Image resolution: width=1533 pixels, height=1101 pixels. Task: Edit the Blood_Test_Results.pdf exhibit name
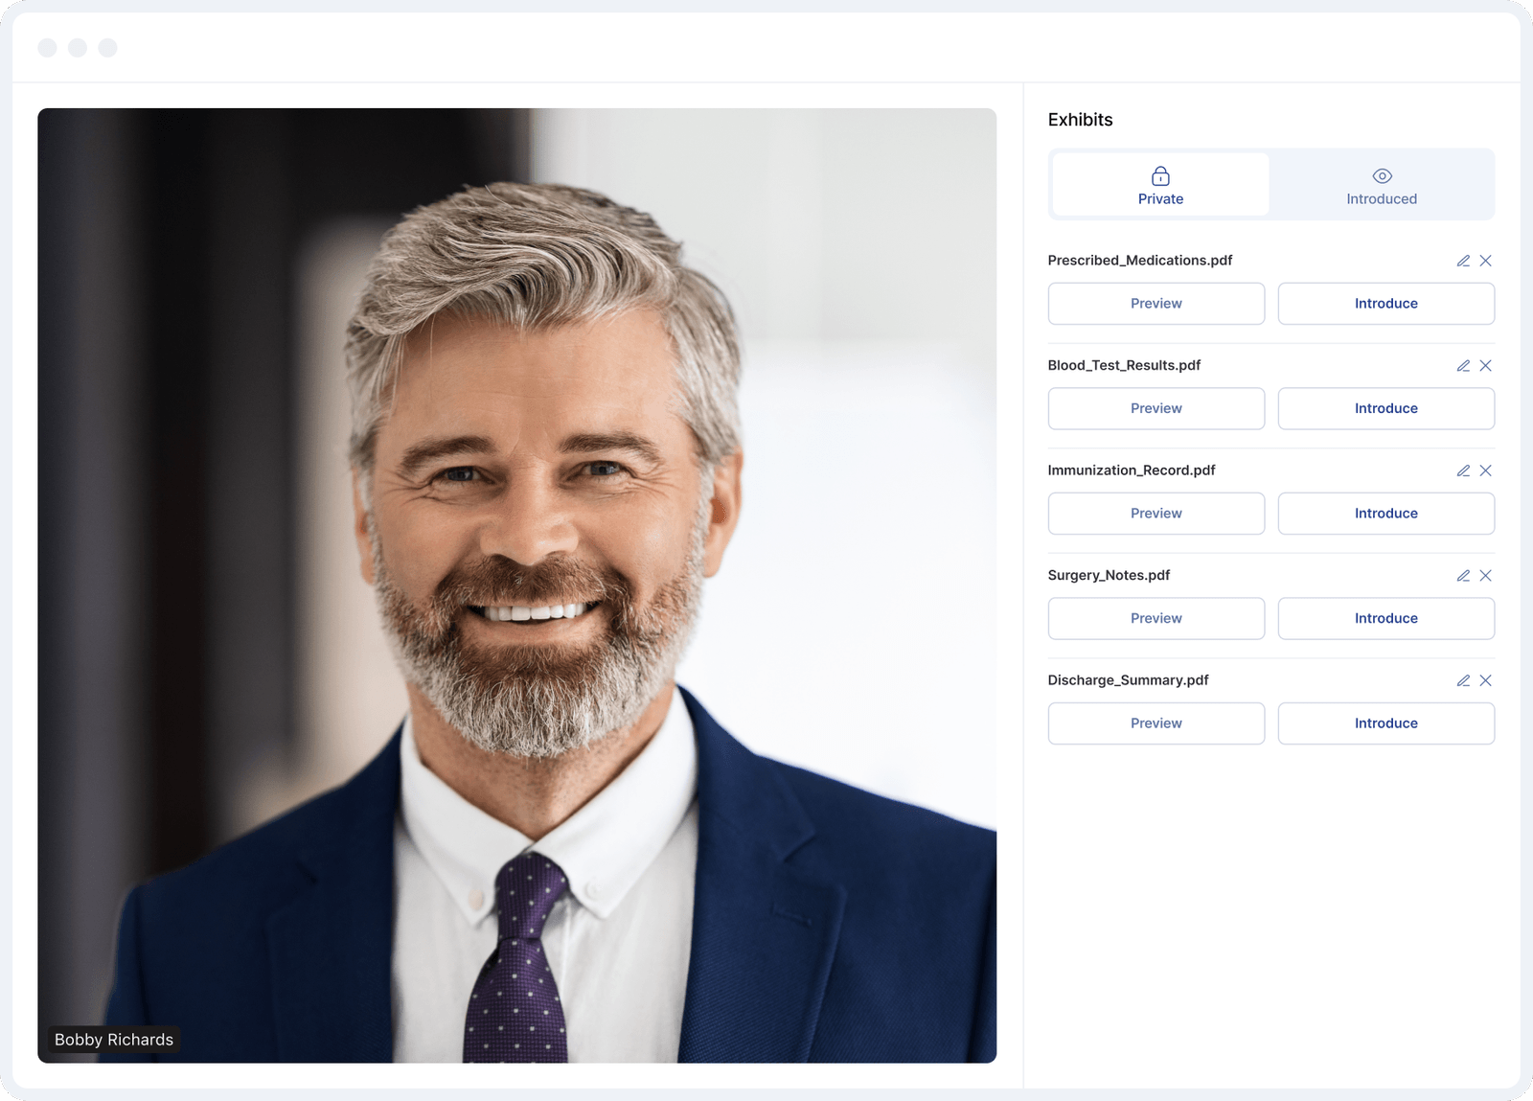[x=1463, y=365]
